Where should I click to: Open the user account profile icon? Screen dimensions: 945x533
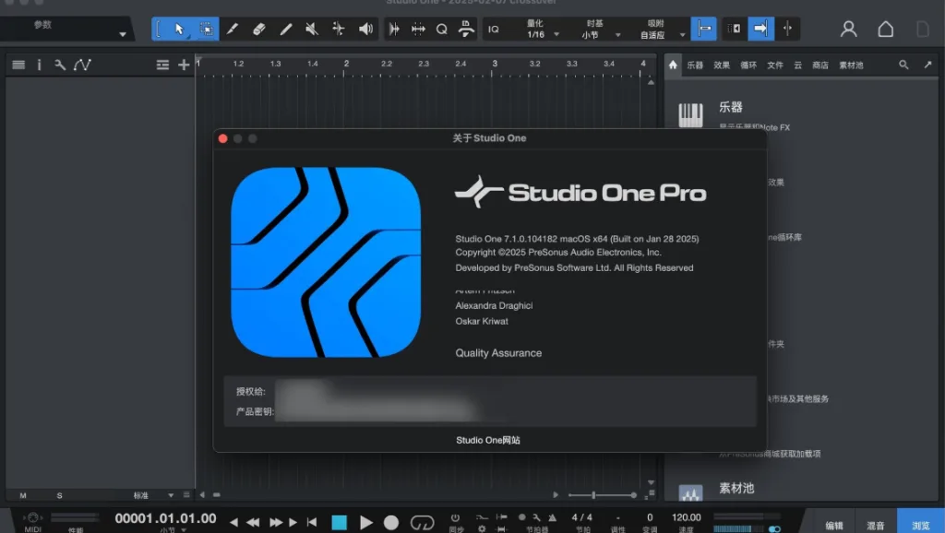(848, 30)
